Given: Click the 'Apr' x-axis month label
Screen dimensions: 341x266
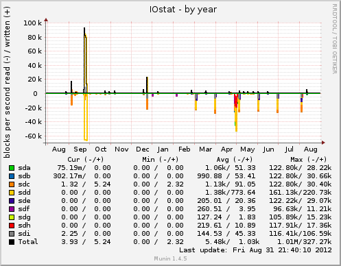Looking at the screenshot, I should click(x=226, y=149).
